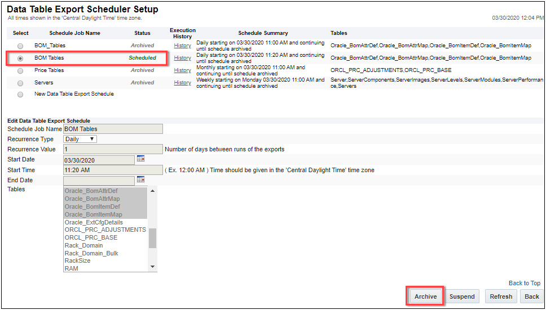Select the BOM_Tables schedule radio button

point(21,46)
